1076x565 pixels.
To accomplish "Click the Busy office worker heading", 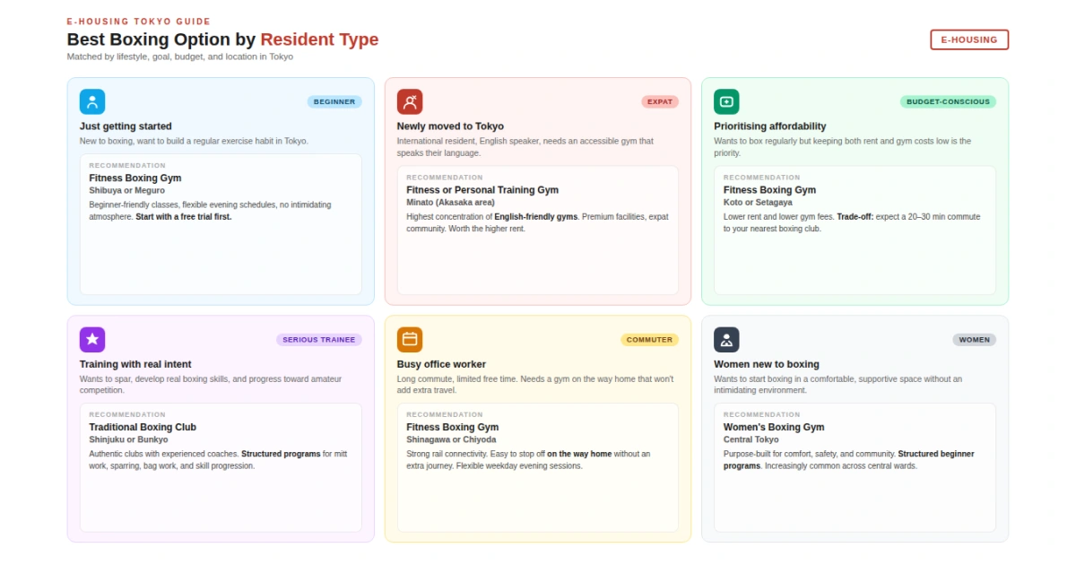I will [x=441, y=364].
